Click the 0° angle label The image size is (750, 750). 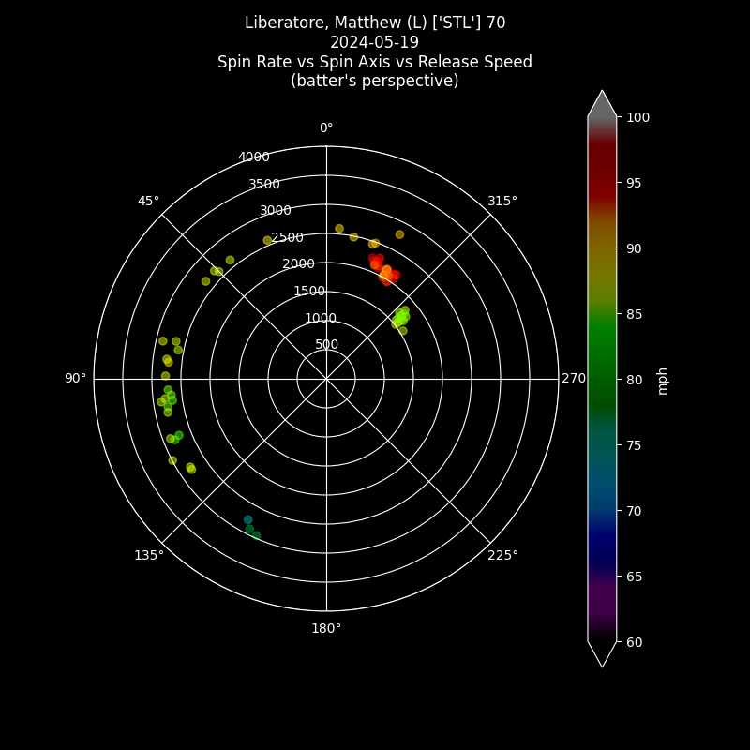click(x=326, y=127)
